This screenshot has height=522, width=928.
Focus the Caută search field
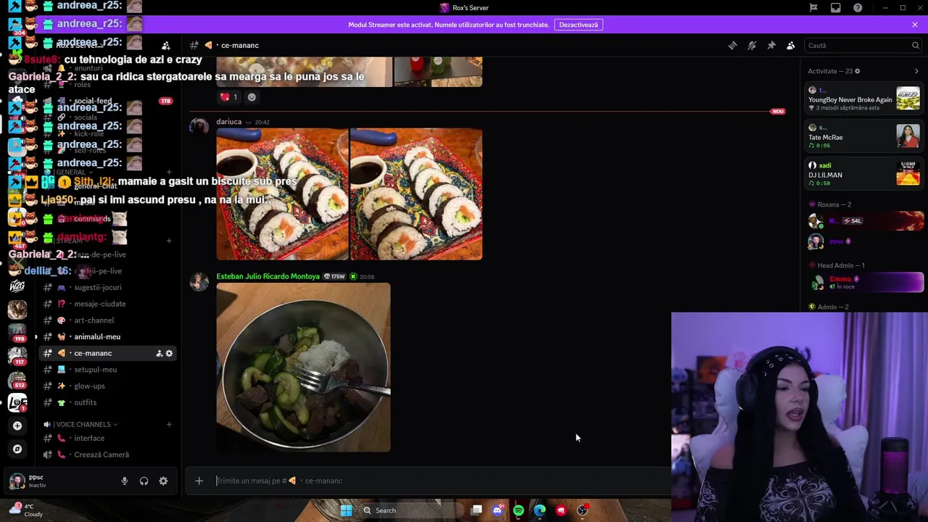point(863,45)
